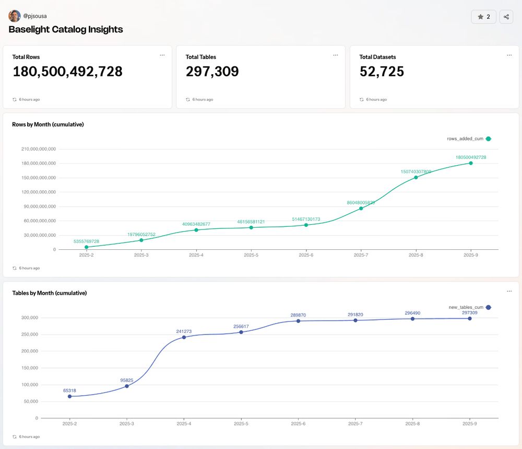Select the 291820 point on the tables chart
Image resolution: width=522 pixels, height=449 pixels.
(x=355, y=320)
